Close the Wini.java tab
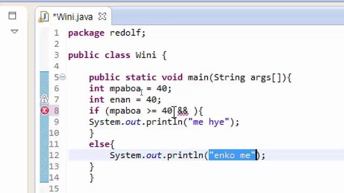This screenshot has height=193, width=344. (x=102, y=17)
